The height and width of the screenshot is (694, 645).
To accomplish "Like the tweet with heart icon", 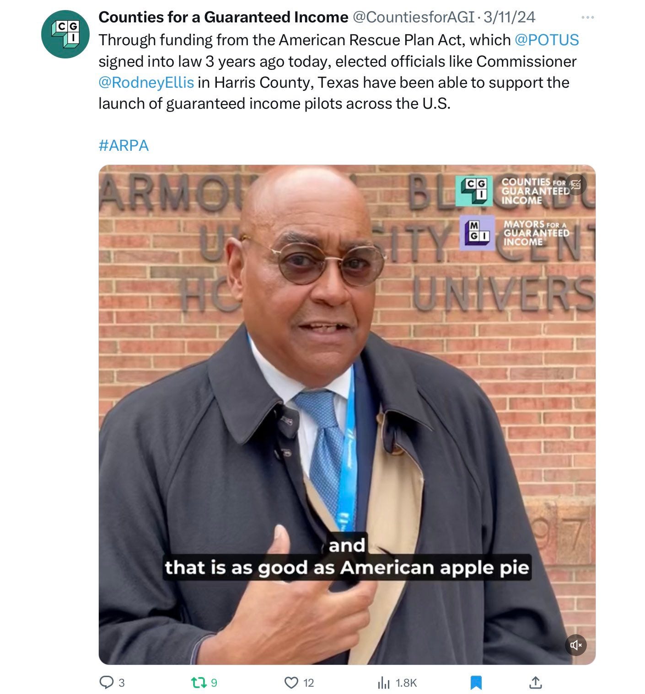I will coord(291,683).
